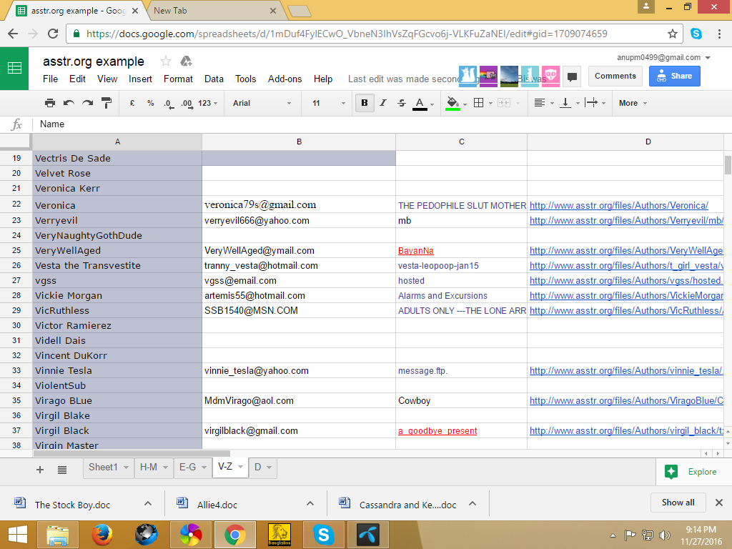The width and height of the screenshot is (732, 549).
Task: Switch to the D sheet tab
Action: [257, 468]
